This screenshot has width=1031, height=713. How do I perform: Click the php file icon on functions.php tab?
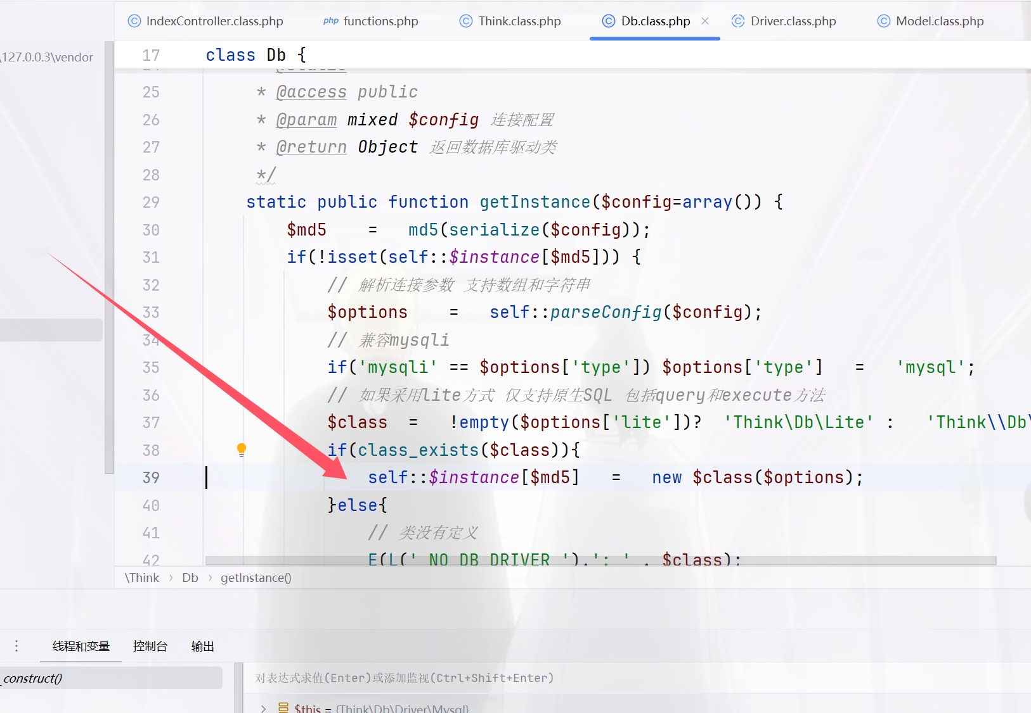pyautogui.click(x=331, y=21)
